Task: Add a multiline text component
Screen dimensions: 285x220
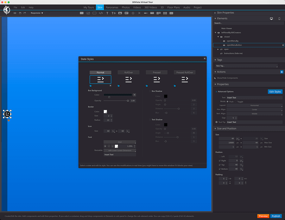Action: (114, 13)
